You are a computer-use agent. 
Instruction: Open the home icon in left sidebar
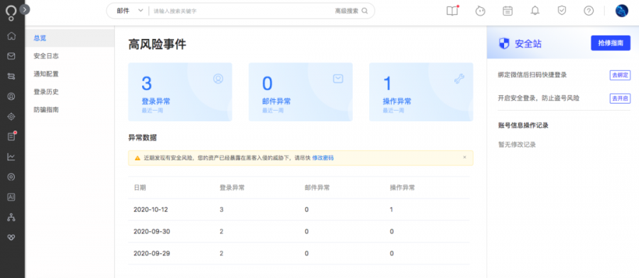coord(11,36)
